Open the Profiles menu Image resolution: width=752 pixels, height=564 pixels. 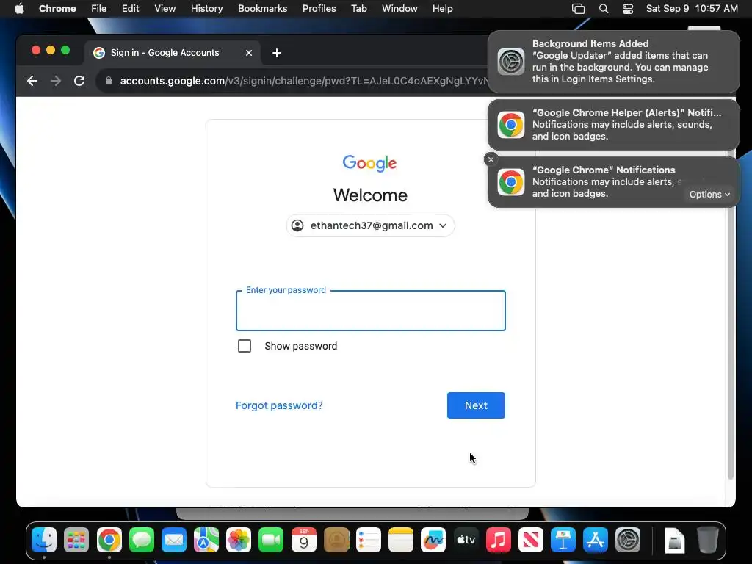coord(319,9)
